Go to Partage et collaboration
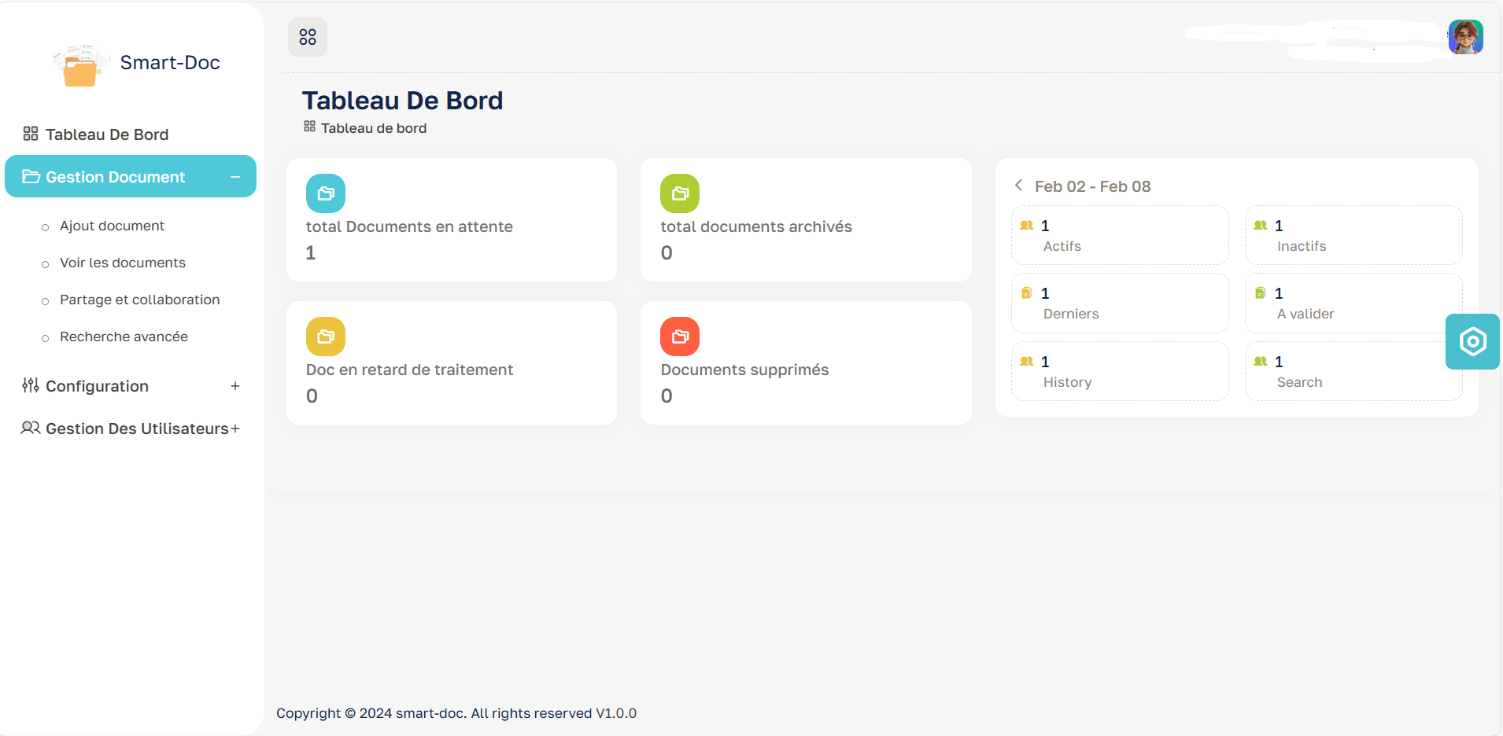Viewport: 1503px width, 736px height. (x=139, y=300)
